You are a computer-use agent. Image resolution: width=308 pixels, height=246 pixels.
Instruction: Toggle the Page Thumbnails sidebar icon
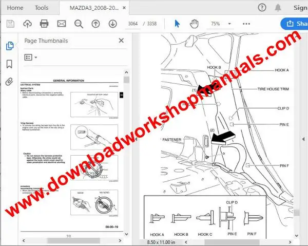[x=10, y=46]
